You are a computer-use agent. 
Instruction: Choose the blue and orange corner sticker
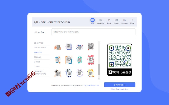58,60
